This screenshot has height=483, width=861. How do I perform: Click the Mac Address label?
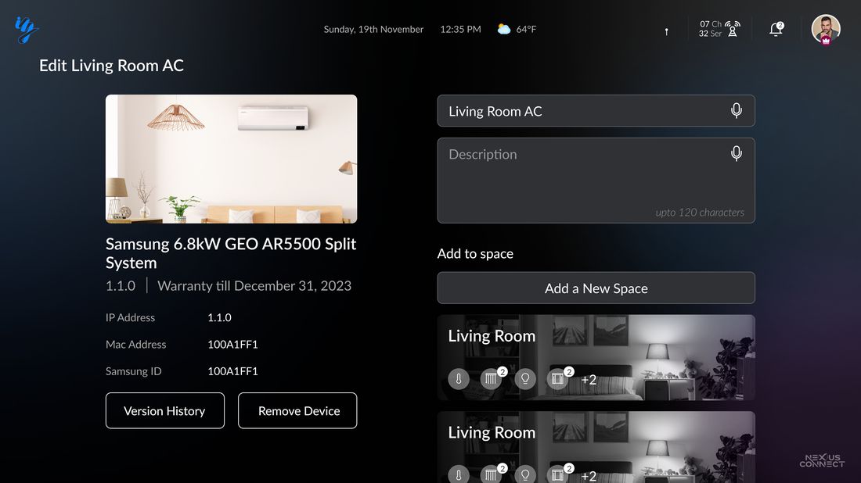[x=135, y=345]
